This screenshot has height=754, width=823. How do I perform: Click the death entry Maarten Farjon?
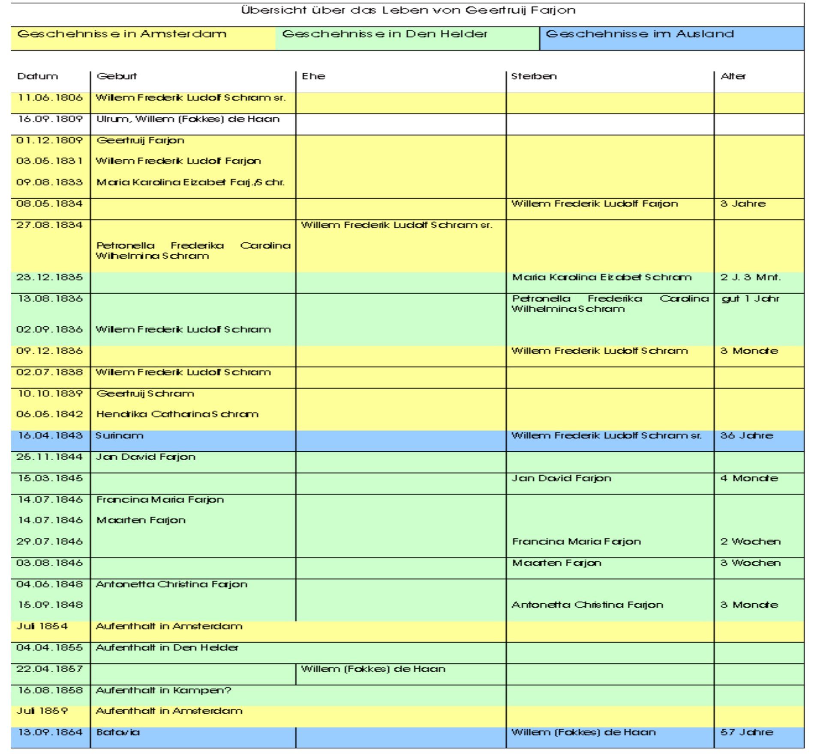[556, 563]
